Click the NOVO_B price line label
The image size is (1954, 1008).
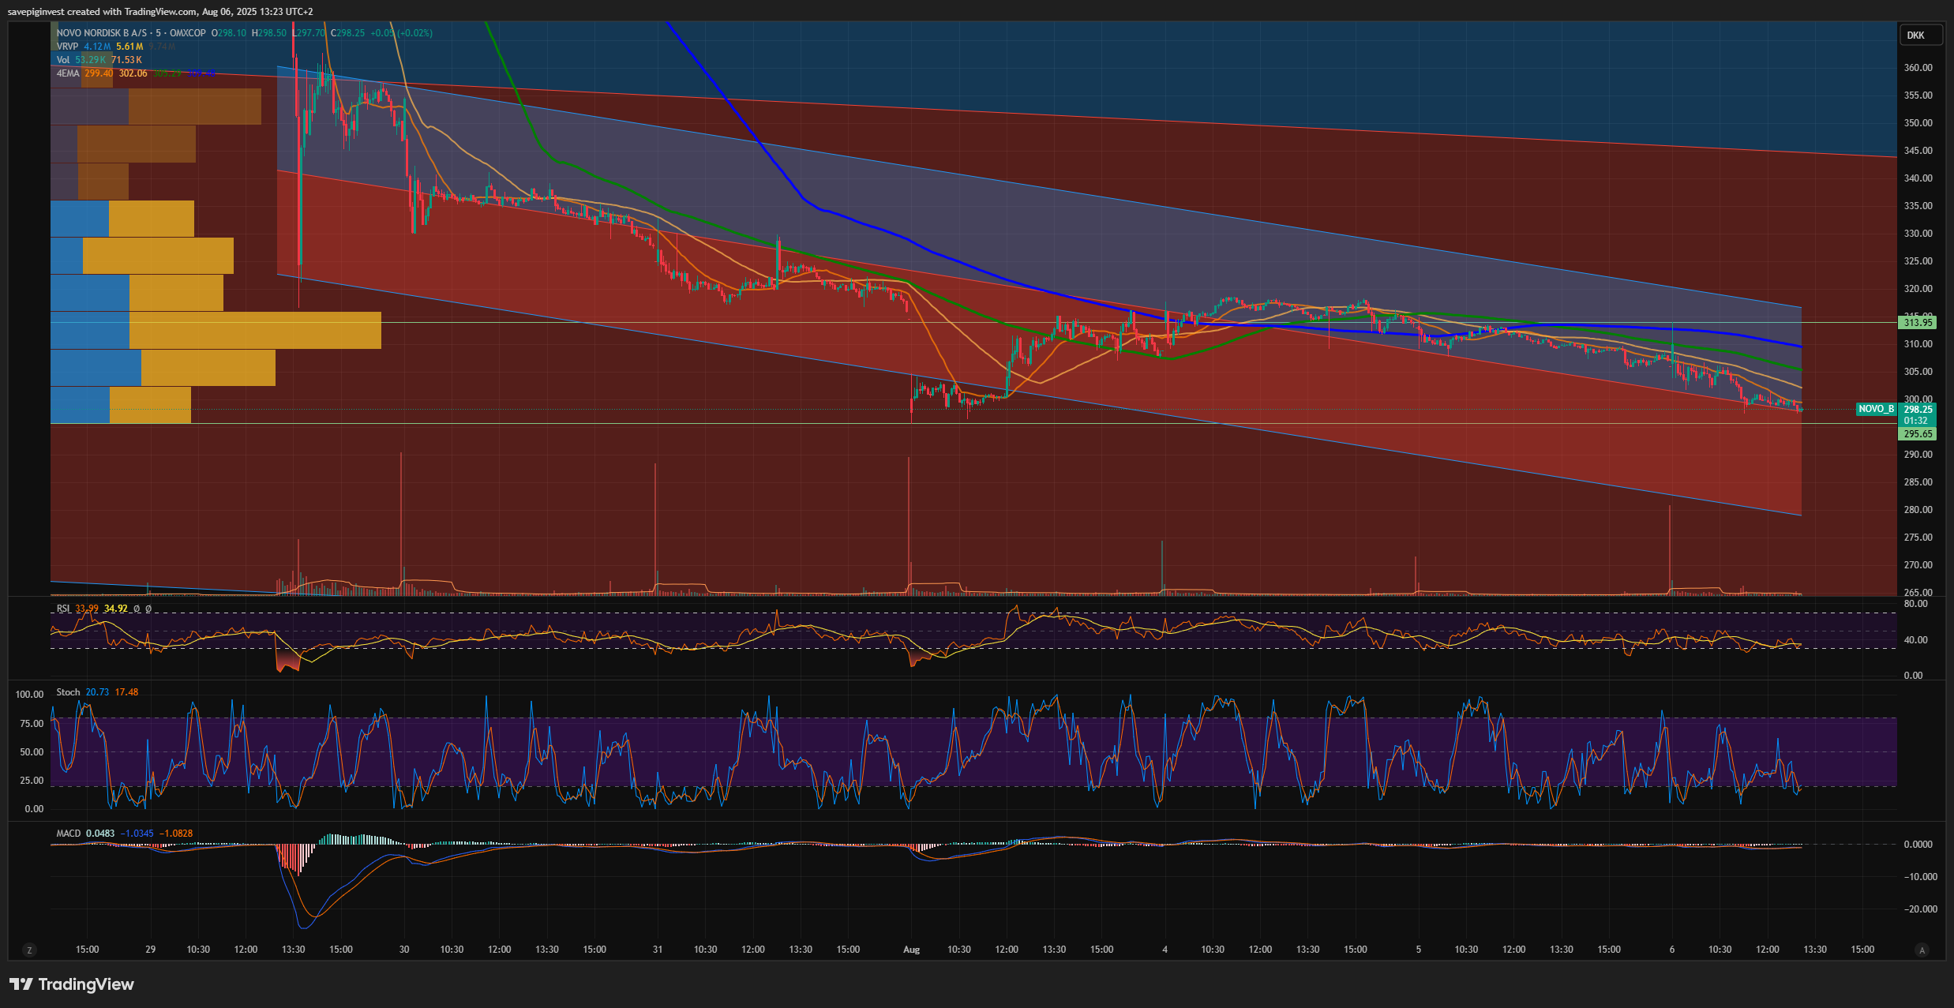pyautogui.click(x=1876, y=409)
